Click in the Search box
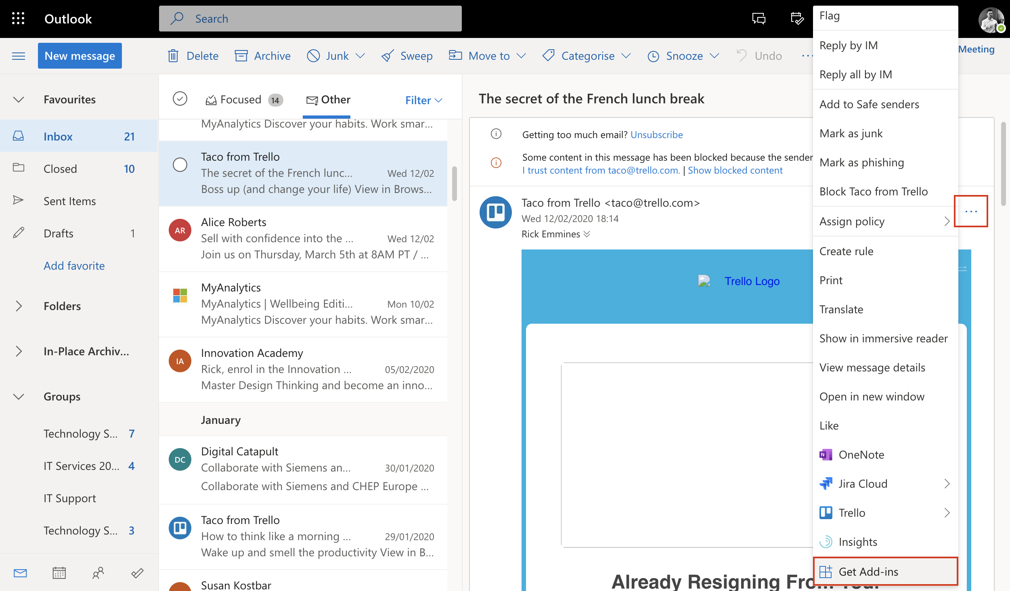The image size is (1010, 591). pos(310,19)
